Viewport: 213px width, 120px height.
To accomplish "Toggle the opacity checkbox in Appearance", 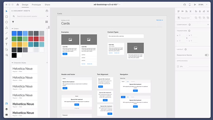I will [178, 66].
